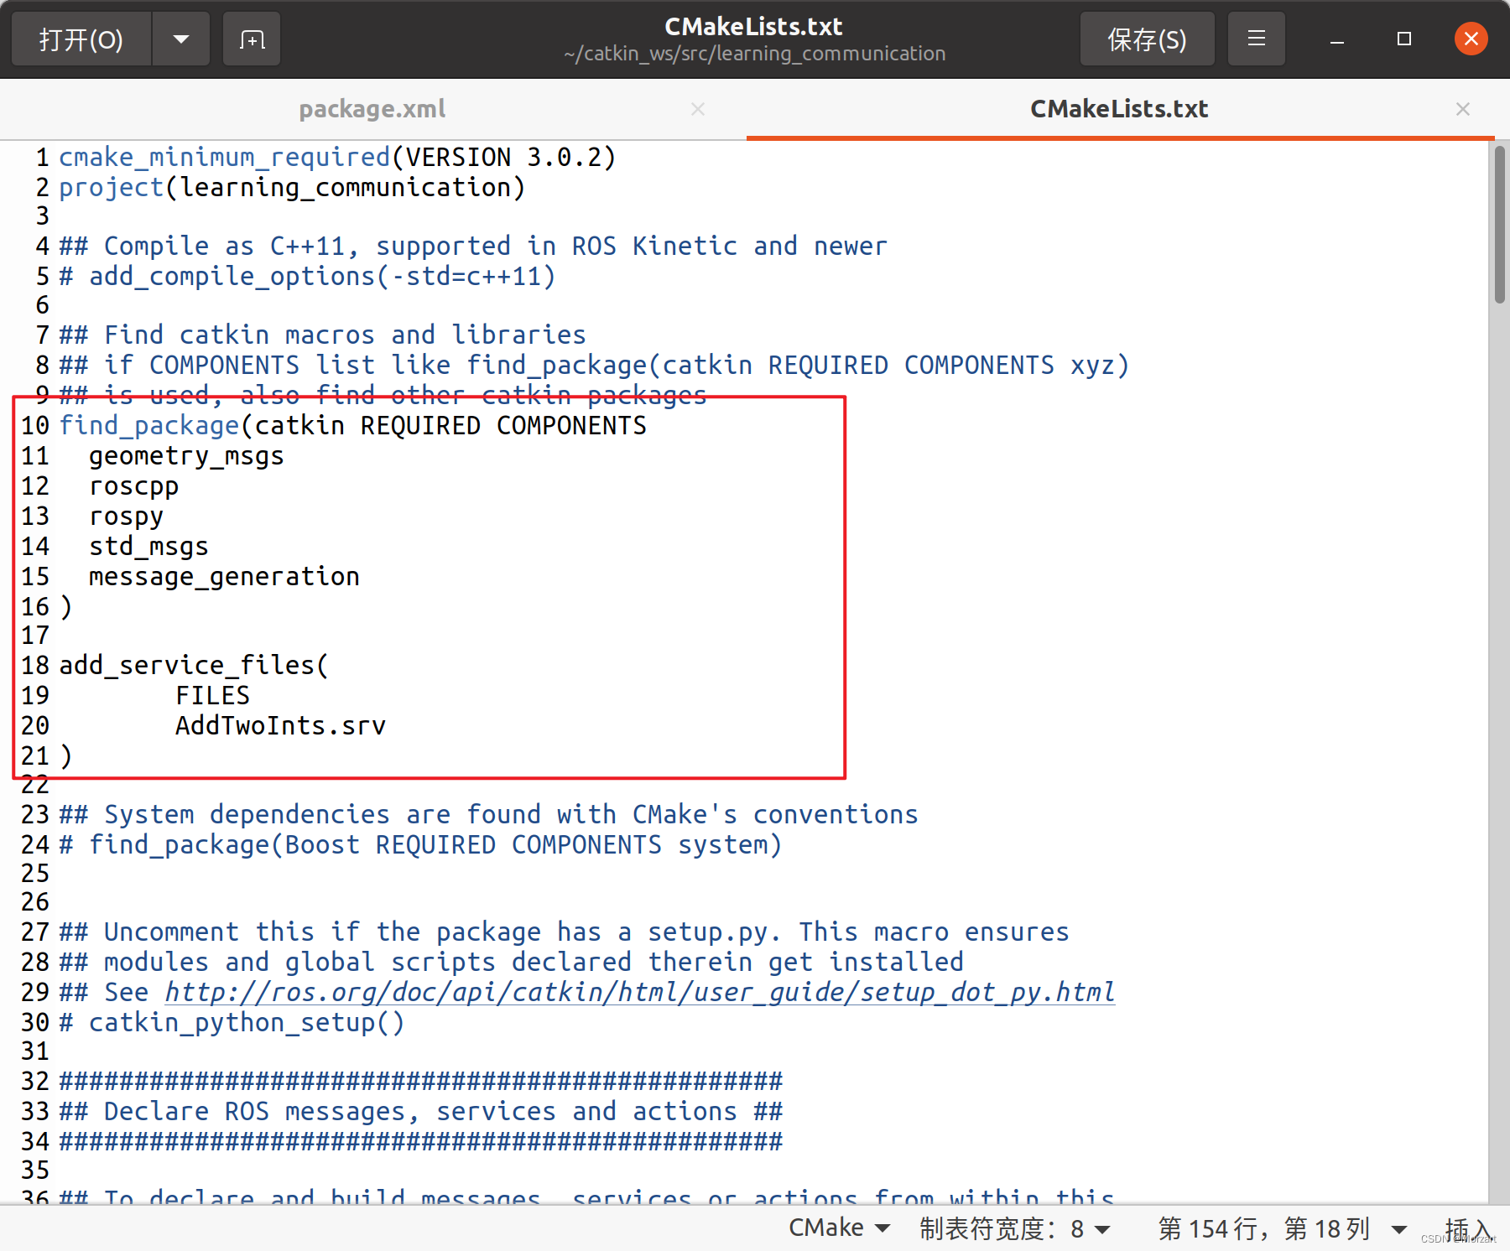1510x1251 pixels.
Task: Click the Open (打开) button
Action: point(81,39)
